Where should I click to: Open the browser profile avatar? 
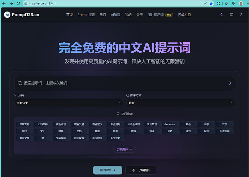pyautogui.click(x=241, y=3)
